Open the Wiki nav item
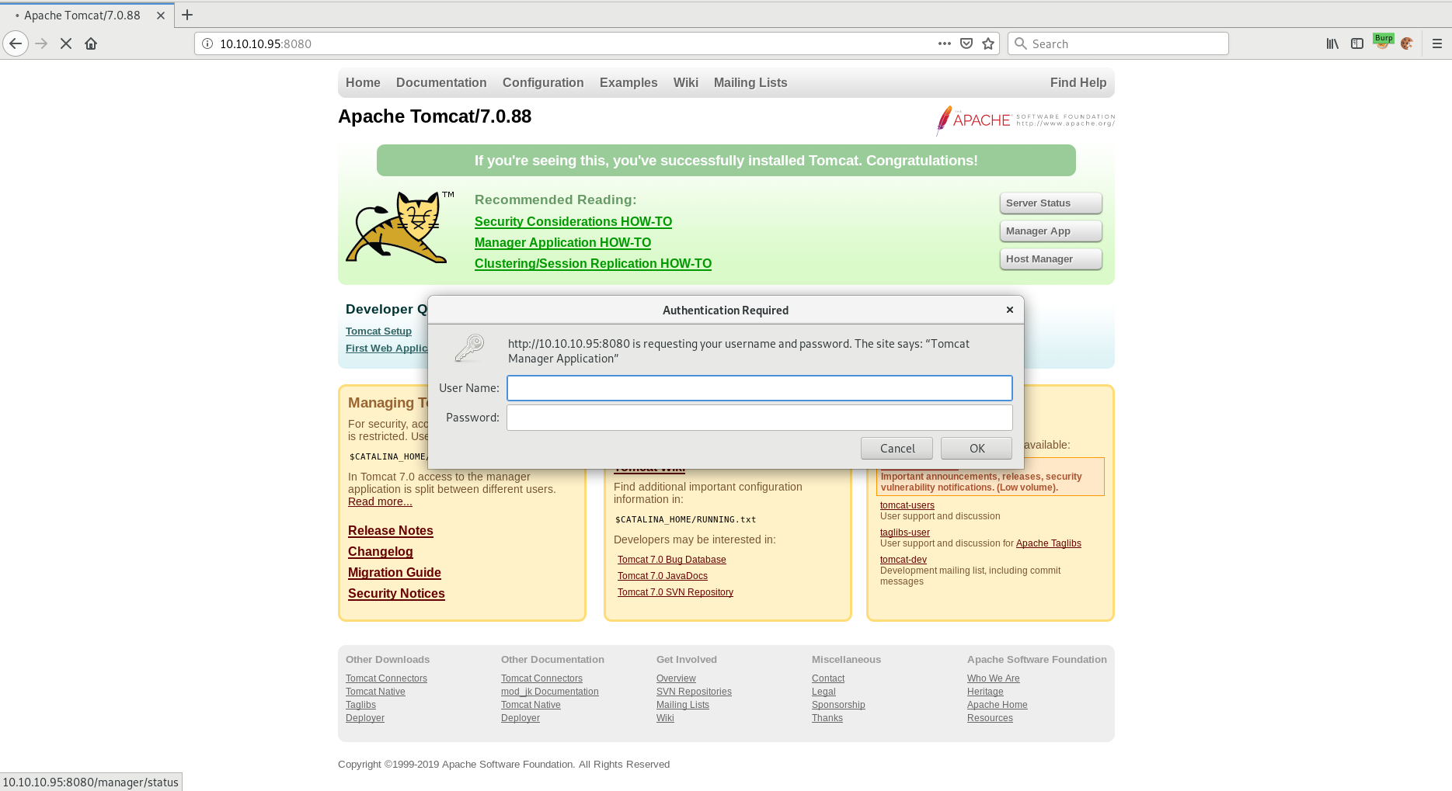Viewport: 1452px width, 791px height. point(686,82)
